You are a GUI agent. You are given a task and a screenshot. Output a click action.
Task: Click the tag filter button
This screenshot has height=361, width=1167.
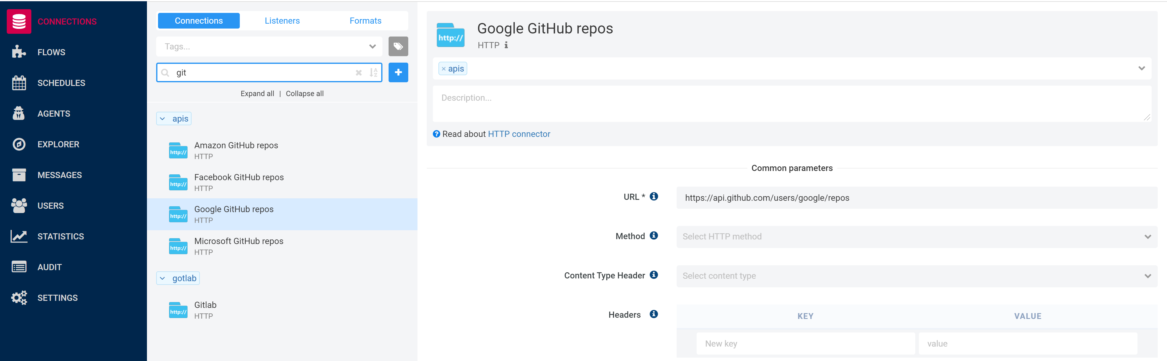tap(398, 46)
